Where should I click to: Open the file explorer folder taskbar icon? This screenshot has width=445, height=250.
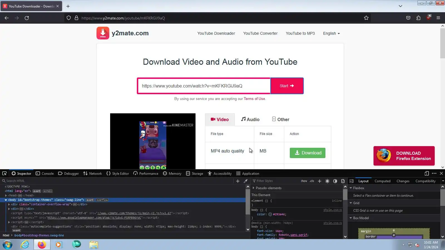click(94, 245)
